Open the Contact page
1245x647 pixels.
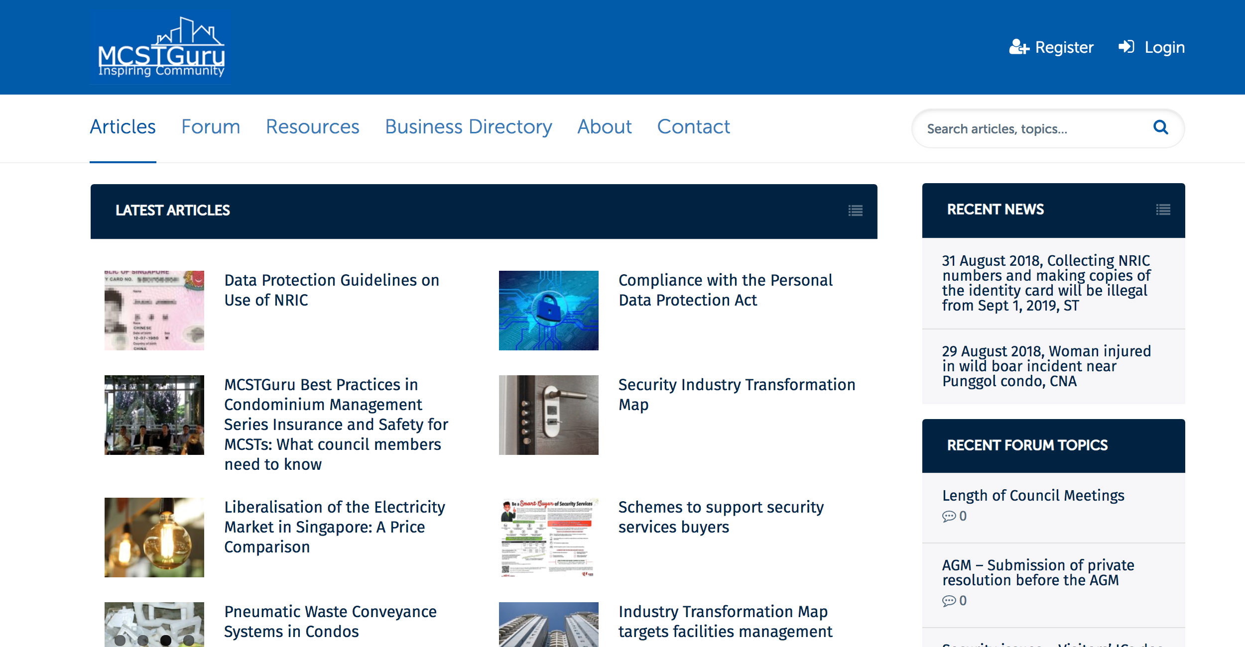(x=693, y=127)
